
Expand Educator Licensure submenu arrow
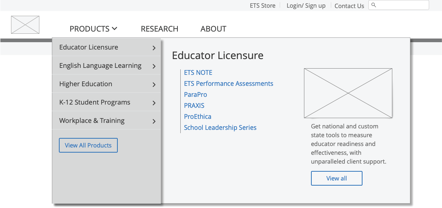[x=154, y=48]
